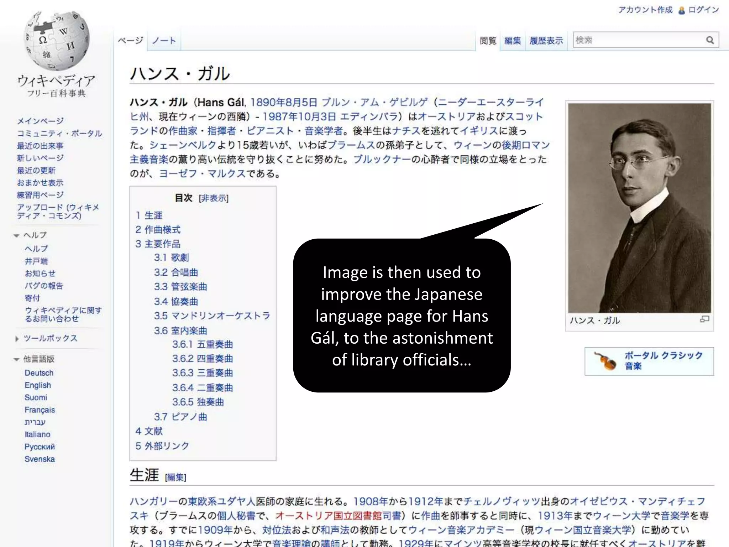Expand the ツールボックス sidebar section
The width and height of the screenshot is (729, 547).
16,339
